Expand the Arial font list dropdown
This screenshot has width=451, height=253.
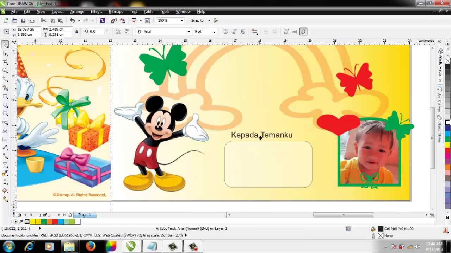pyautogui.click(x=189, y=32)
